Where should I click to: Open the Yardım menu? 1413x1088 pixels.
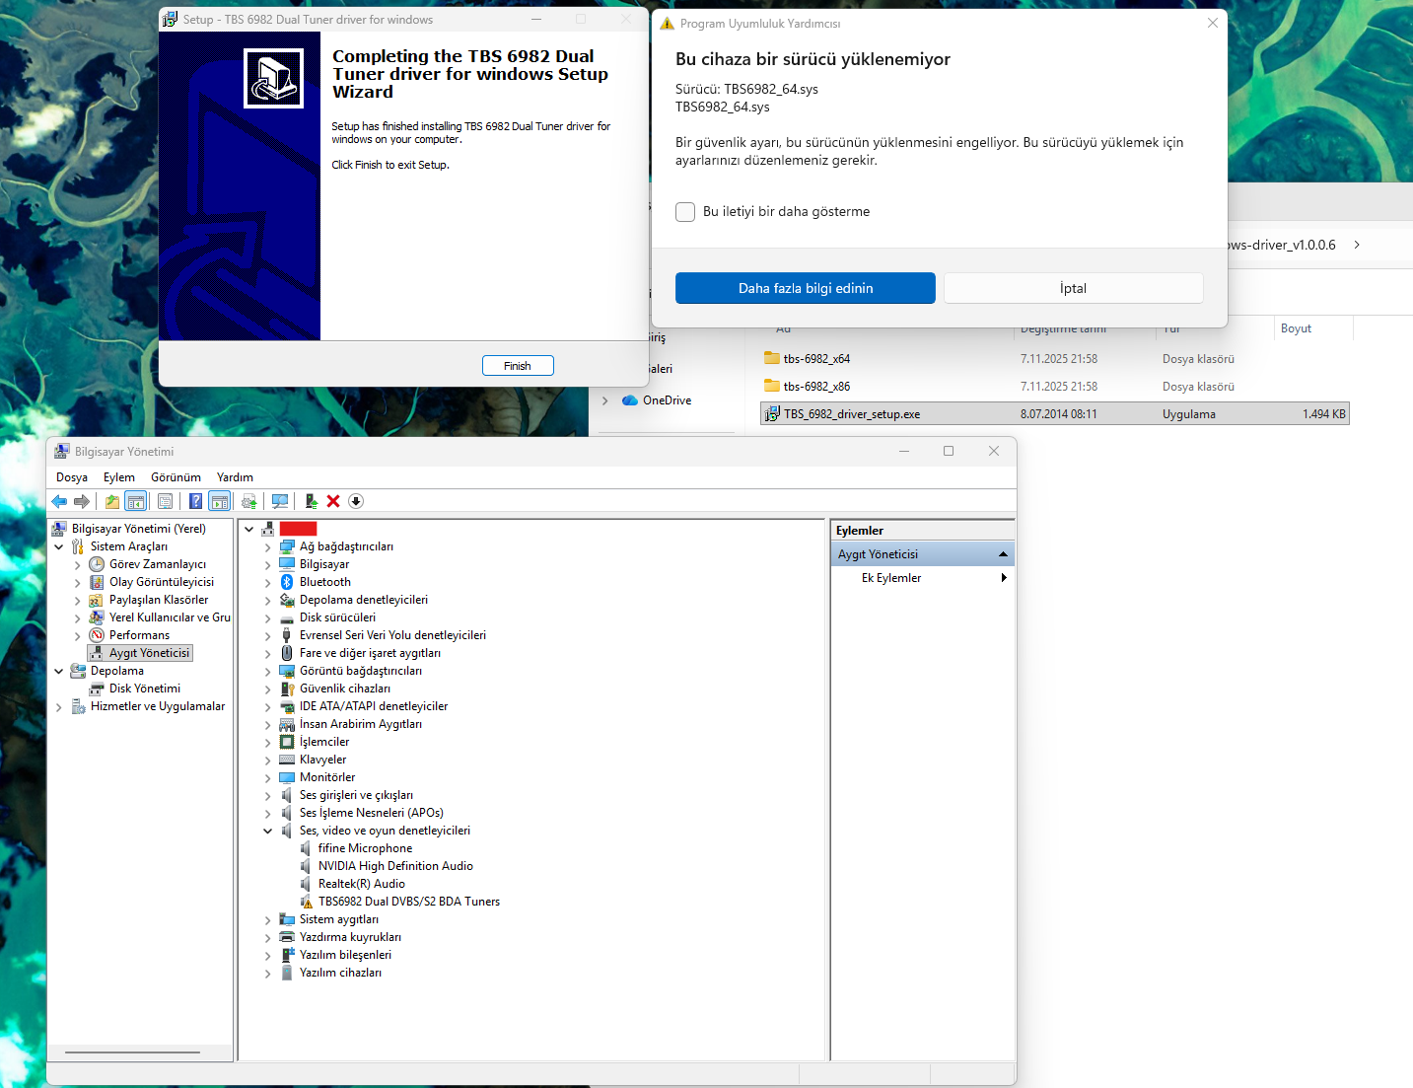tap(235, 477)
